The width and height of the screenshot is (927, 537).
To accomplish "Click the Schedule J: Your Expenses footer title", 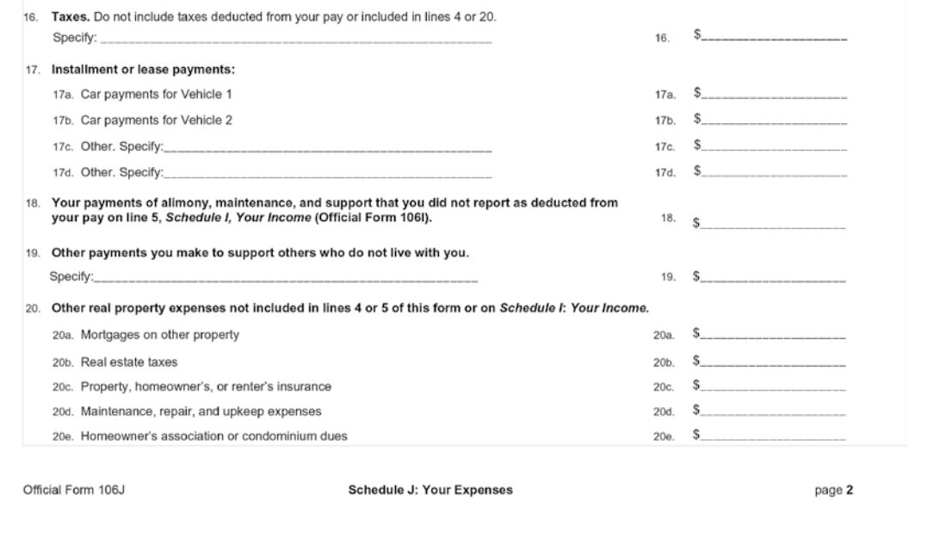I will 430,490.
